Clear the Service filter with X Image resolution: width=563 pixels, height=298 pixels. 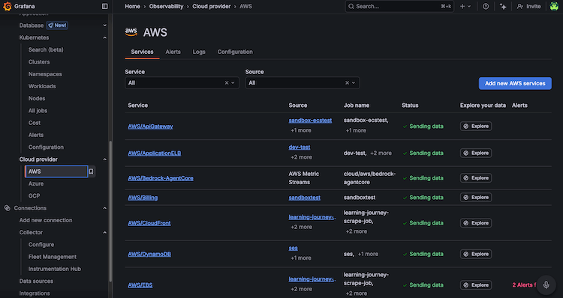[x=227, y=83]
